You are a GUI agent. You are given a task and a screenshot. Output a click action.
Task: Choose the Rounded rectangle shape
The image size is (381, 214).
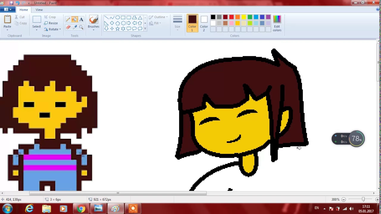129,18
